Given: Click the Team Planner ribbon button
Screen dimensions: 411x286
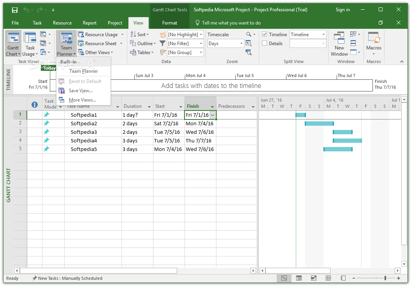Looking at the screenshot, I should point(66,44).
